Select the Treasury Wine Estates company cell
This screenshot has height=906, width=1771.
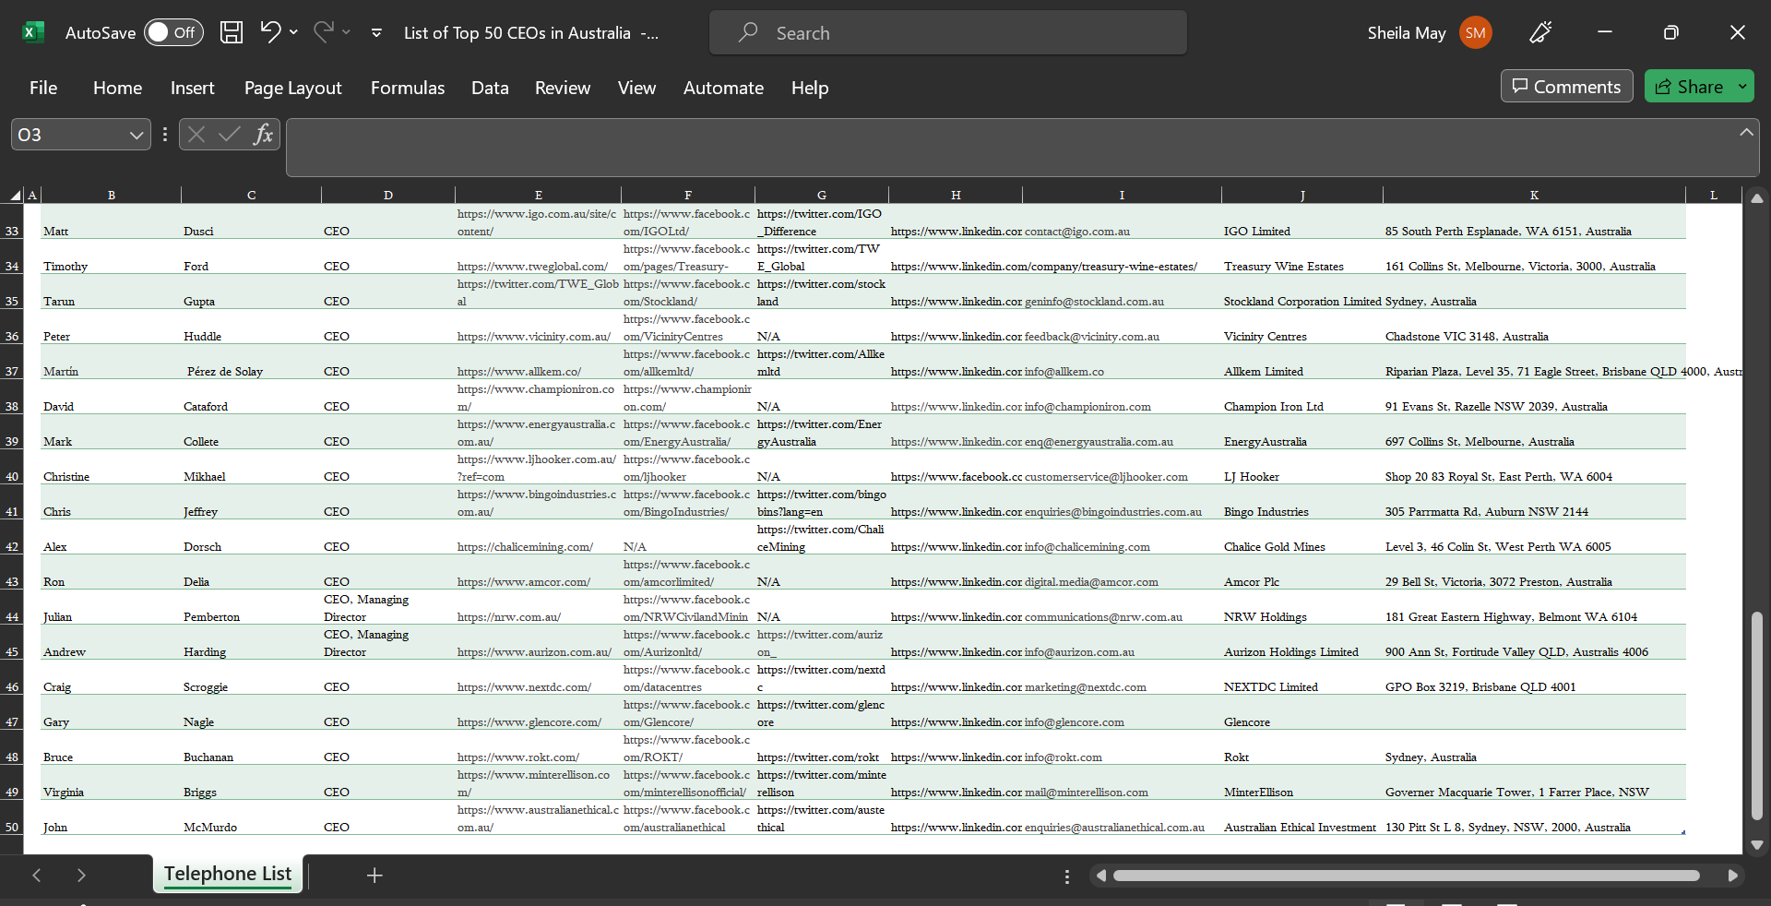tap(1302, 258)
